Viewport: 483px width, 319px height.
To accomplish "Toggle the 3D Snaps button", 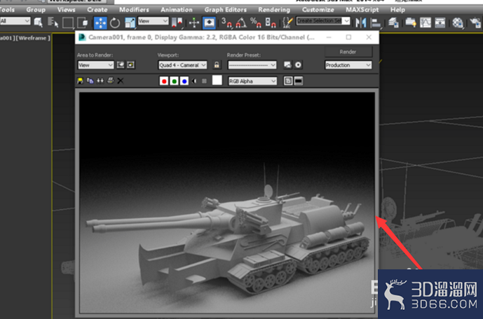I will point(226,22).
